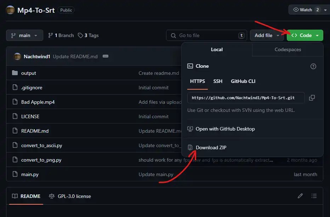This screenshot has height=217, width=330.
Task: Click the eye icon on Watch
Action: 296,10
